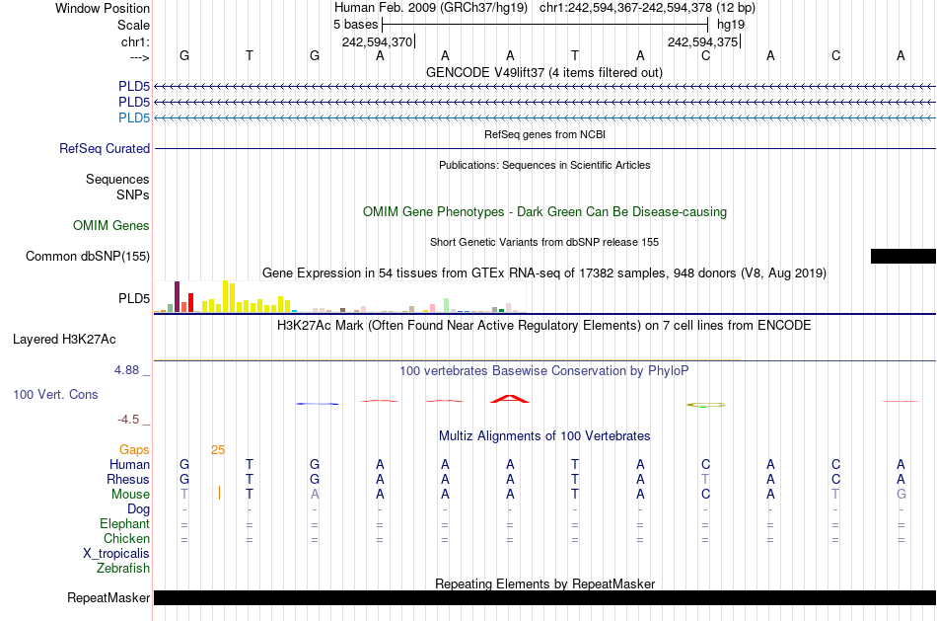The height and width of the screenshot is (621, 937).
Task: Select the Scale track label
Action: [x=133, y=25]
